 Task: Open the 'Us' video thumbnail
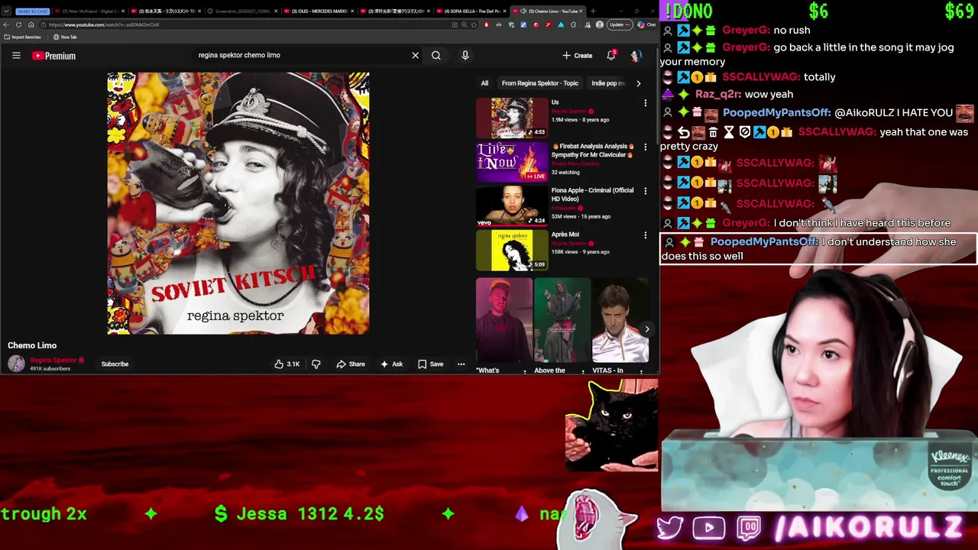[x=512, y=118]
